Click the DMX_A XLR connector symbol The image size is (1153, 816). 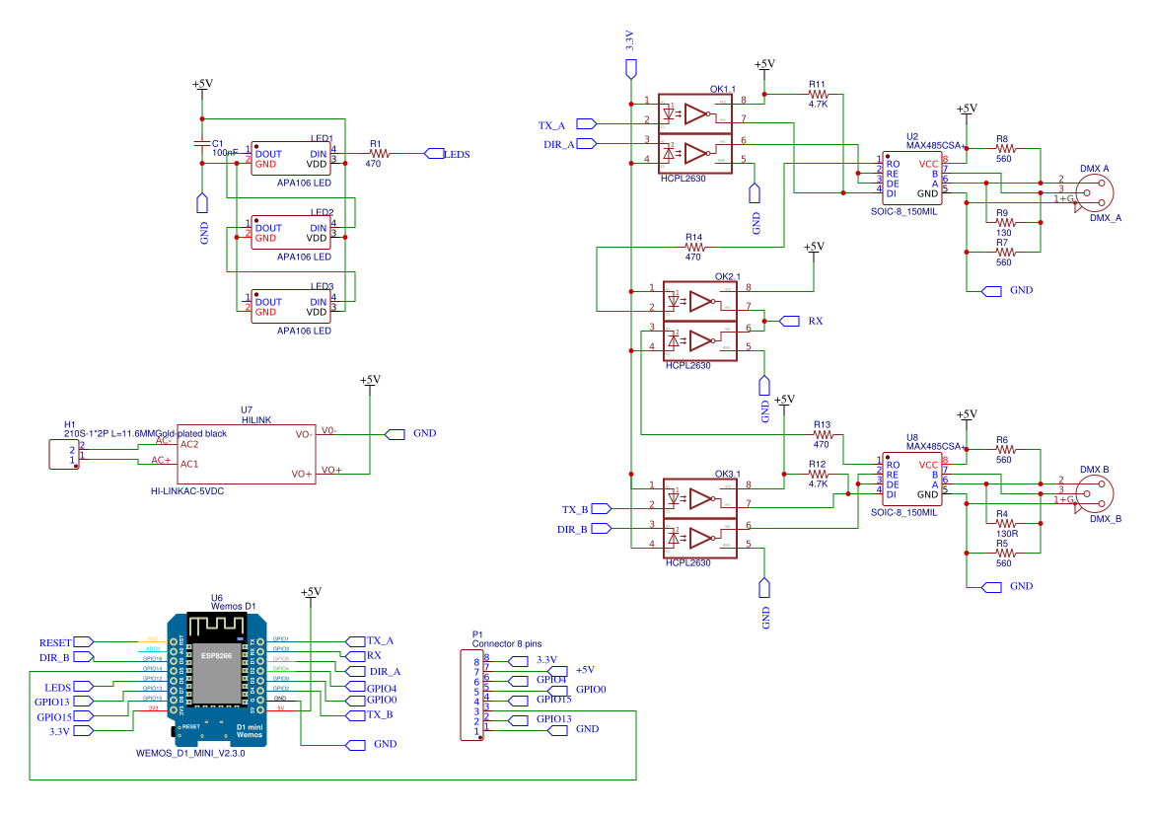[1094, 192]
